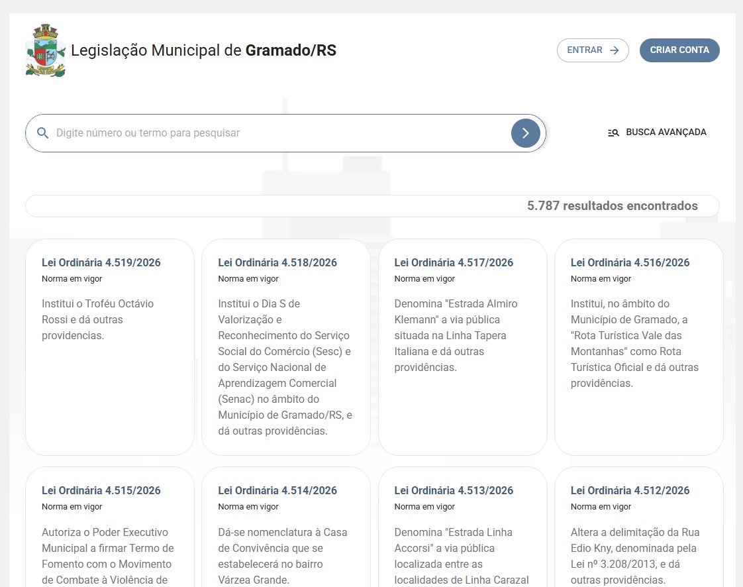Open Lei Ordinária 4.516/2026 title link

630,263
